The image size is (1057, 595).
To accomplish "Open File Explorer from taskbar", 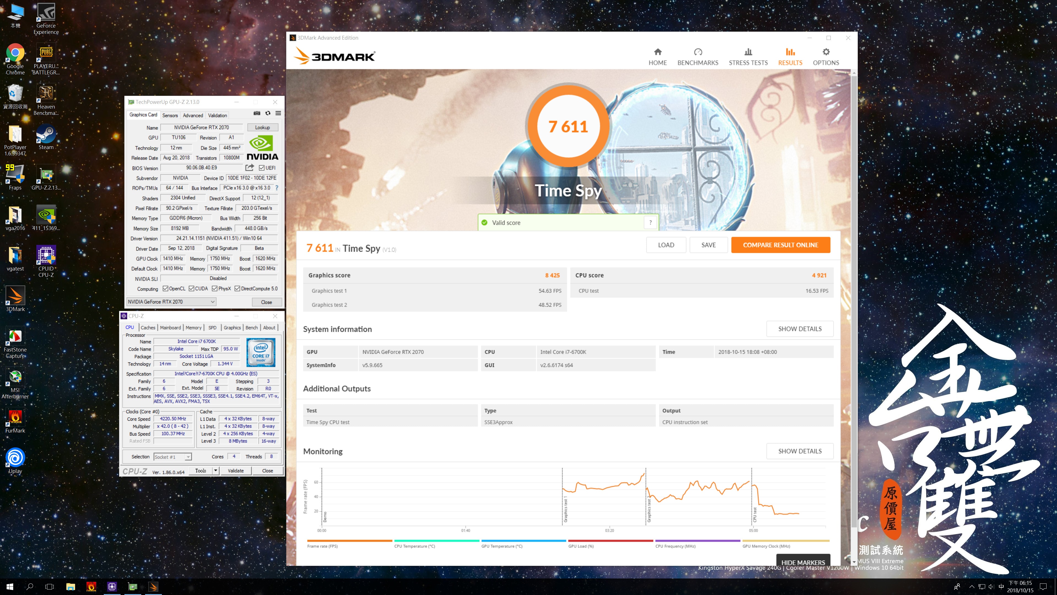I will (x=70, y=587).
